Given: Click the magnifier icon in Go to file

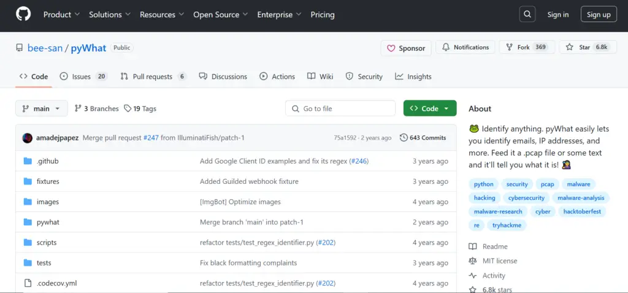Looking at the screenshot, I should [296, 108].
